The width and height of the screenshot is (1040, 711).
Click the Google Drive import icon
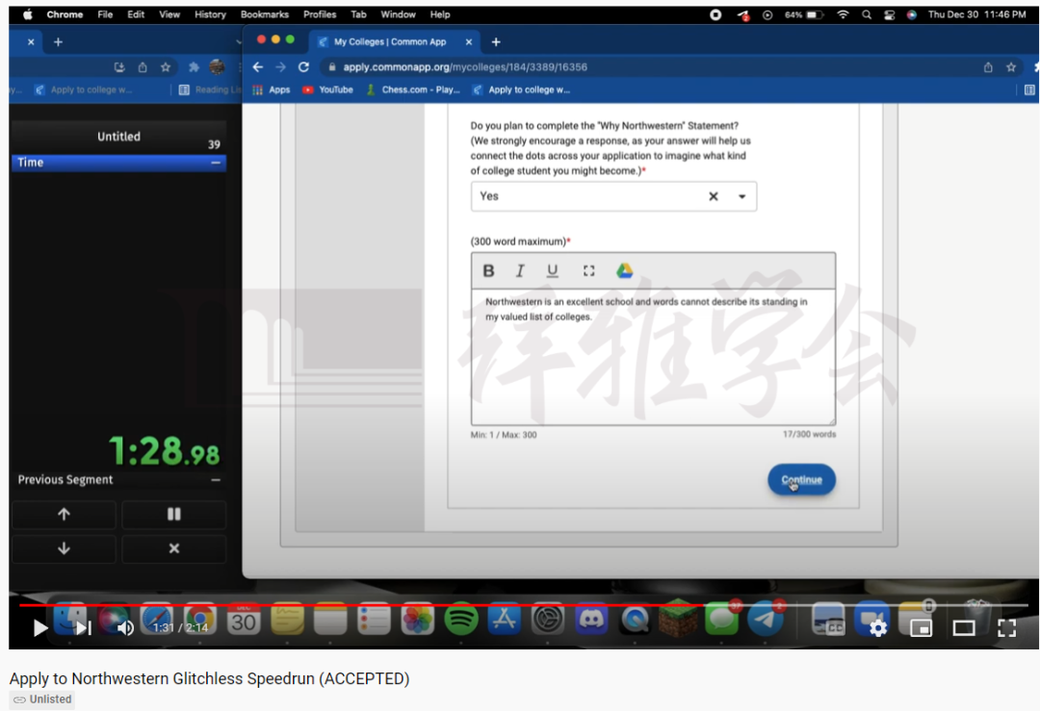(624, 270)
